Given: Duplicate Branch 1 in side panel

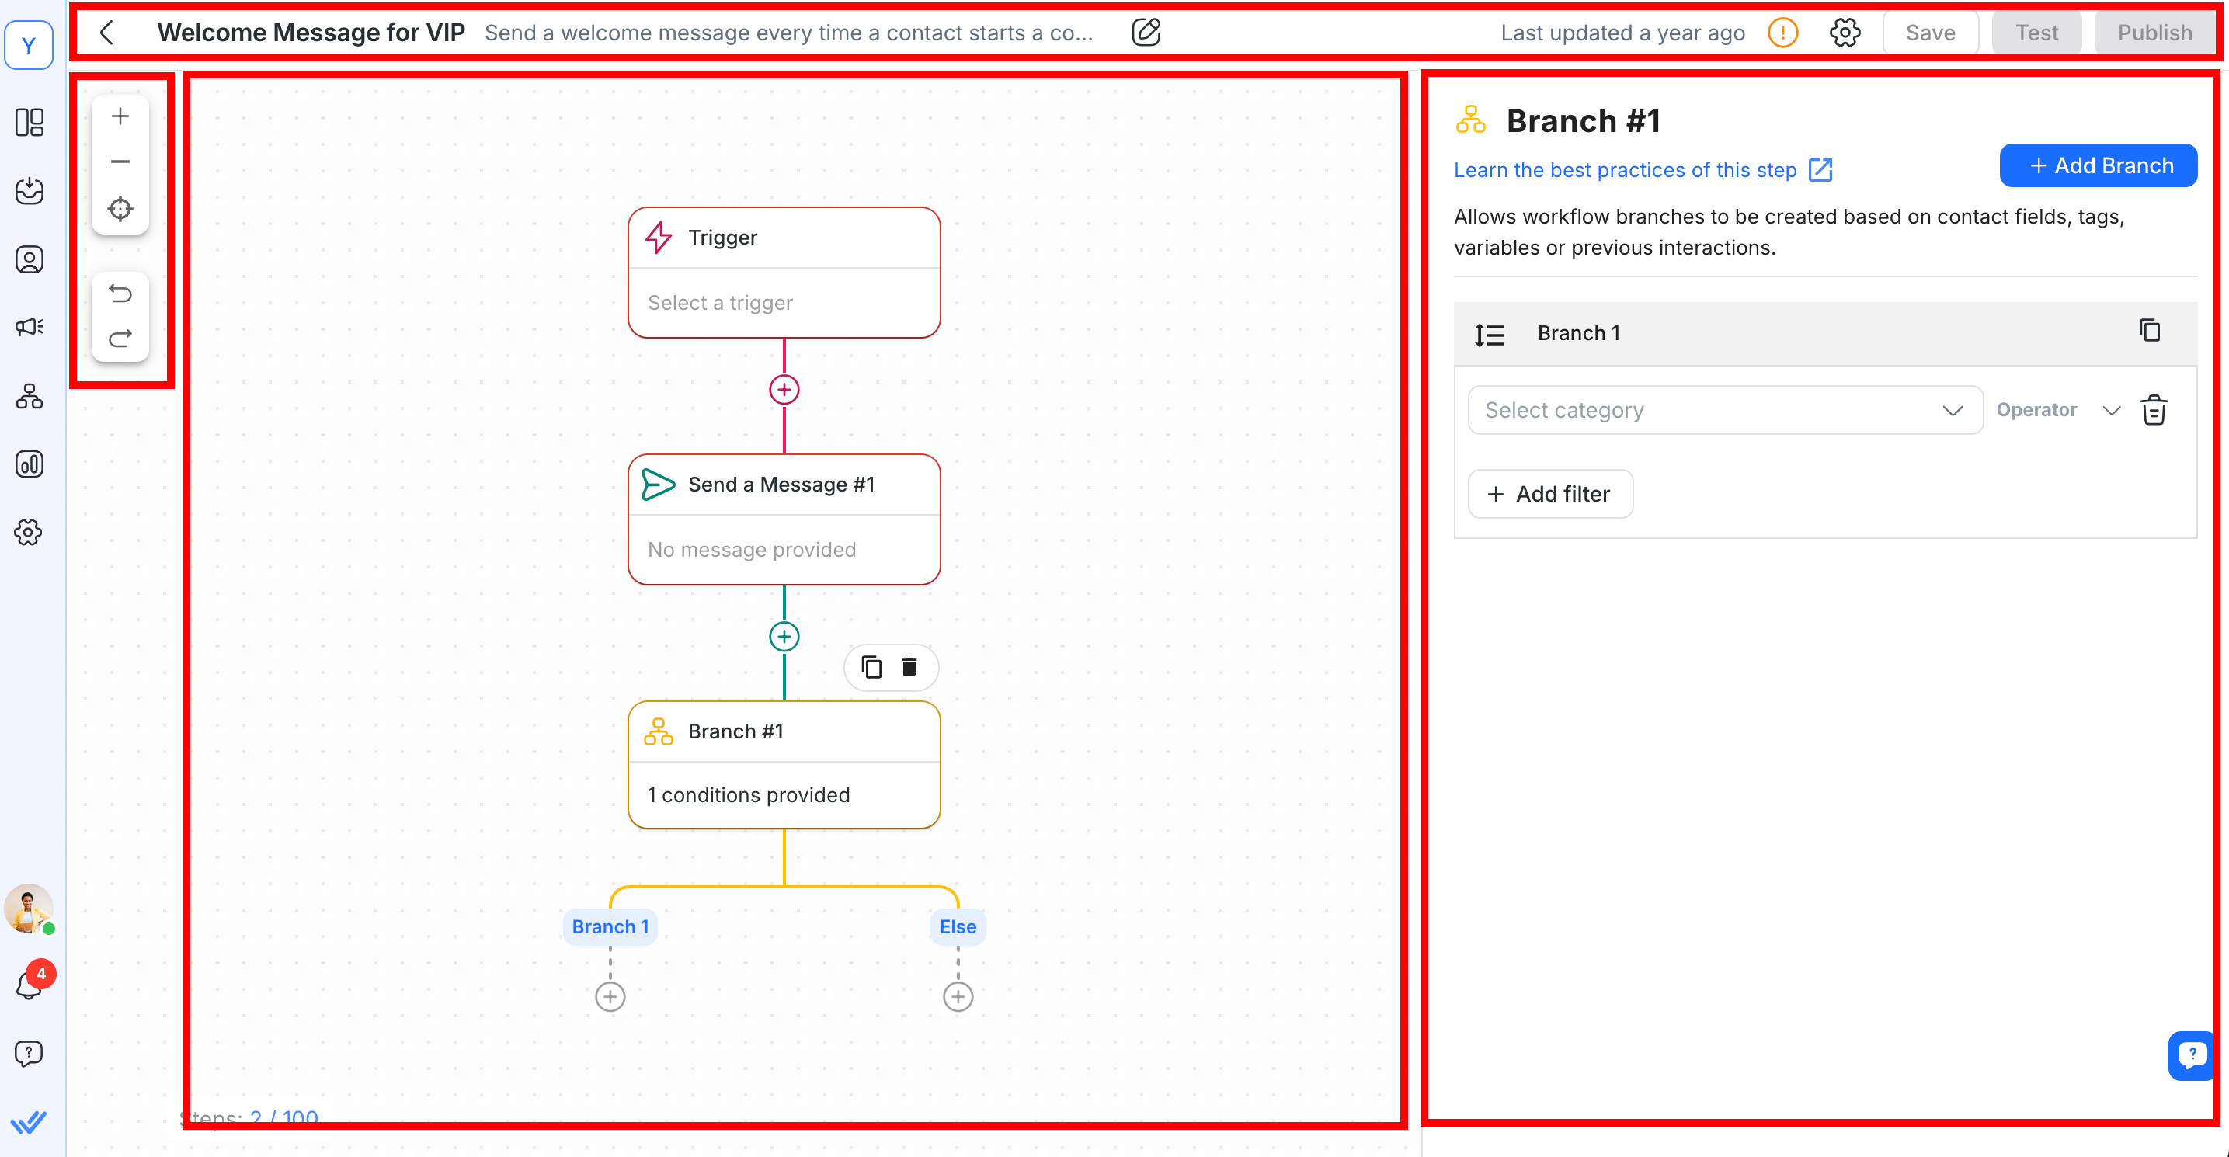Looking at the screenshot, I should 2150,332.
